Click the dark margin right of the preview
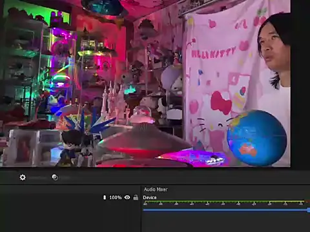 tap(300, 84)
